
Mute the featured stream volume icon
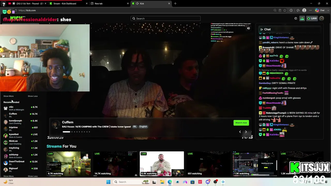249,28
